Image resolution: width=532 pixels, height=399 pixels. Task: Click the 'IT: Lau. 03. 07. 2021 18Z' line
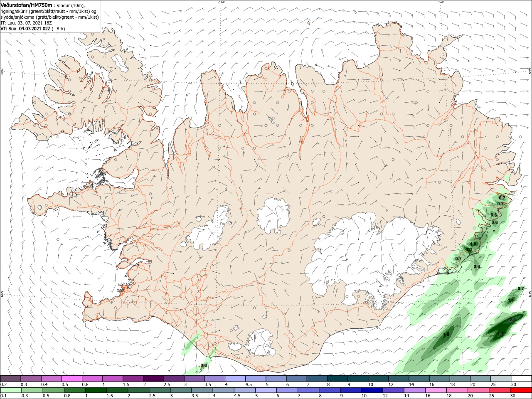pos(26,23)
